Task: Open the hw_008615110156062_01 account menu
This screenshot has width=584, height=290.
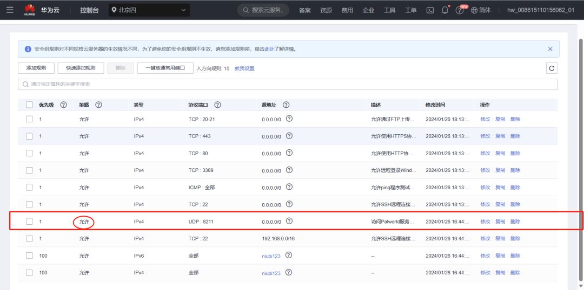Action: [x=540, y=10]
